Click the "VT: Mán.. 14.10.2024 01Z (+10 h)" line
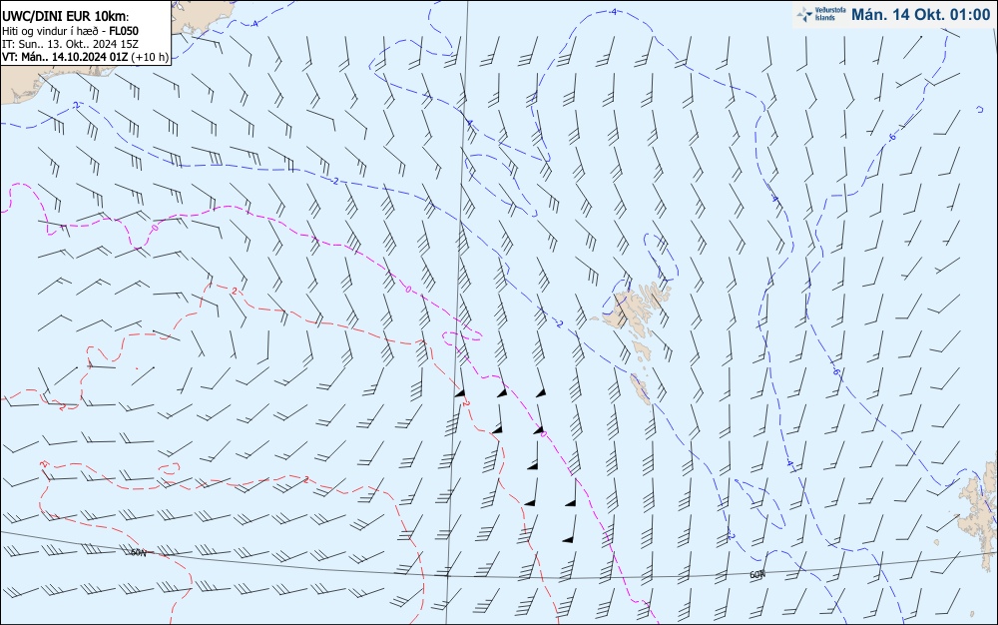The width and height of the screenshot is (998, 625). [x=85, y=57]
